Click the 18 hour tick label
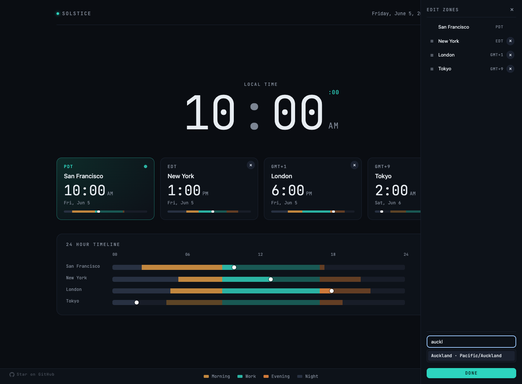522x384 pixels. (333, 255)
